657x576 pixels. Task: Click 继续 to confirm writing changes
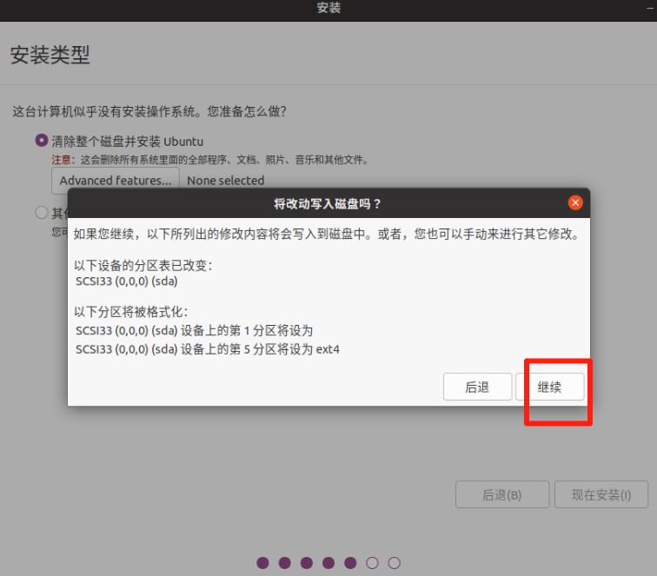pyautogui.click(x=550, y=387)
